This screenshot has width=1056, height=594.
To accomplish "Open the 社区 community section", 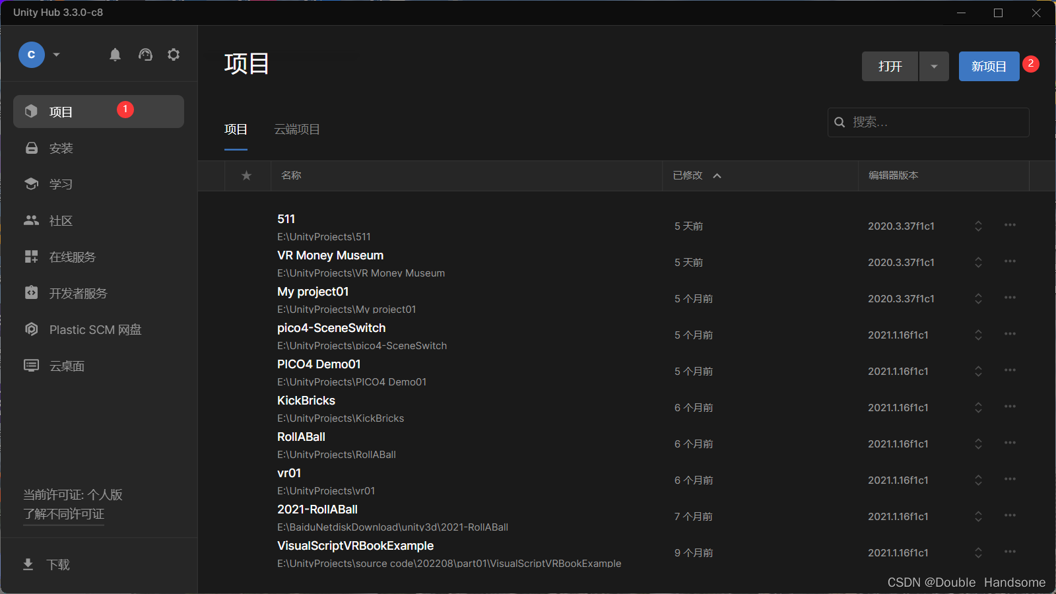I will (x=61, y=220).
